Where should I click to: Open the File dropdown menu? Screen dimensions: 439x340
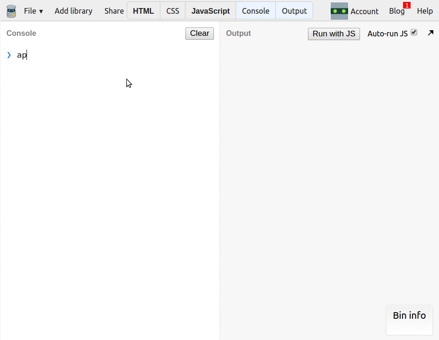(34, 11)
